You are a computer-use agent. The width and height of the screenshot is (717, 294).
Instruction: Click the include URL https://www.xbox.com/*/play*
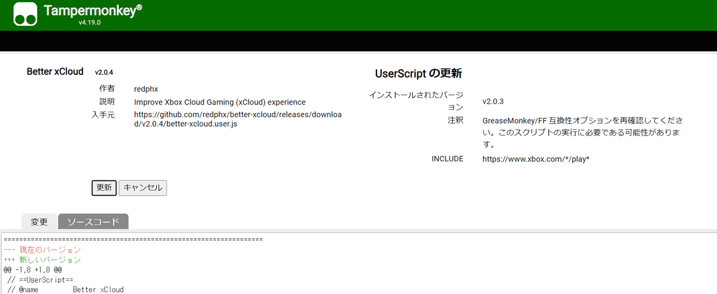[x=536, y=159]
